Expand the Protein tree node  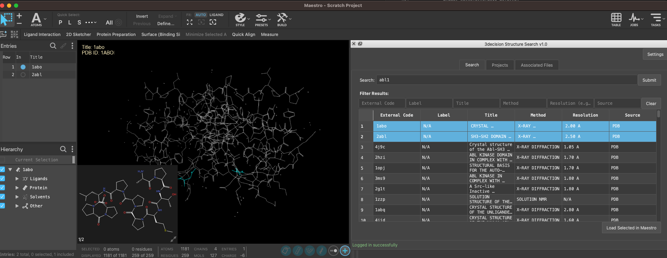pos(17,187)
